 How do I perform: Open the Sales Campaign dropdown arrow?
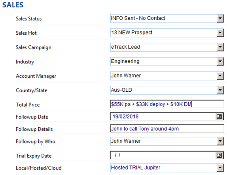click(x=220, y=47)
